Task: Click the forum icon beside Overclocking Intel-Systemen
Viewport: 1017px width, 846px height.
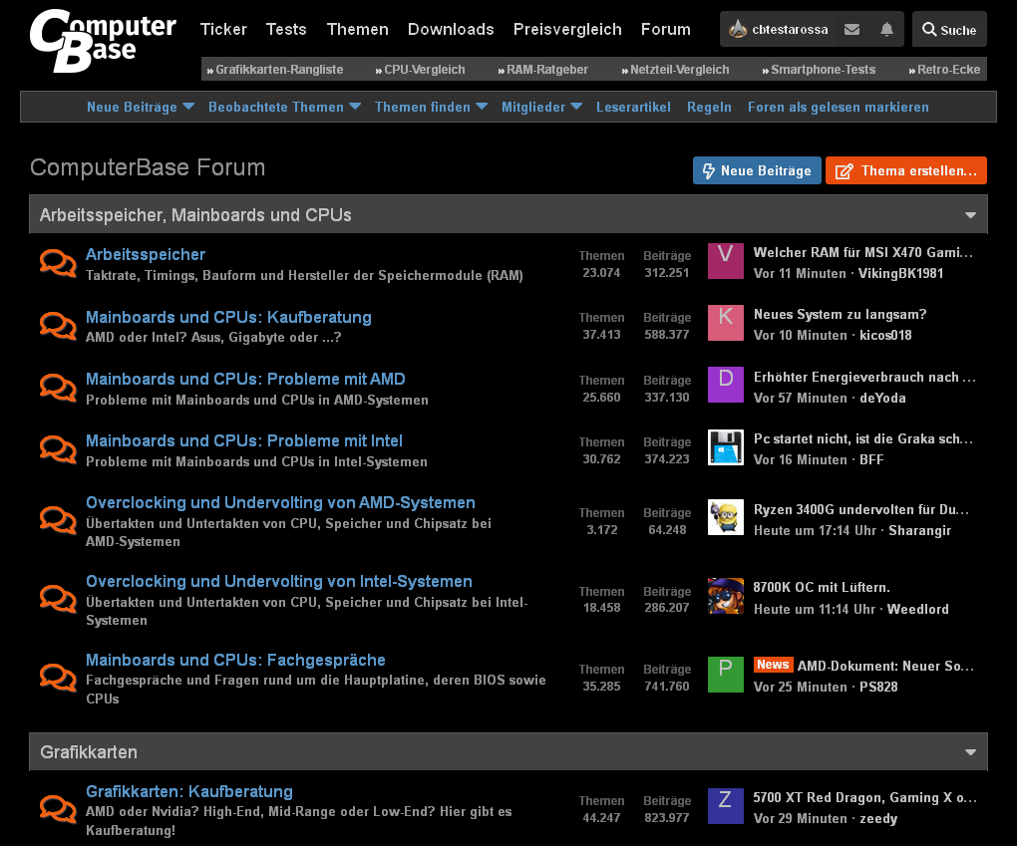Action: (58, 598)
